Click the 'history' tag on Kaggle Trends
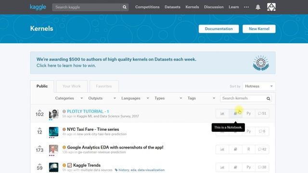Viewport: 308px width, 173px height. coord(124,170)
